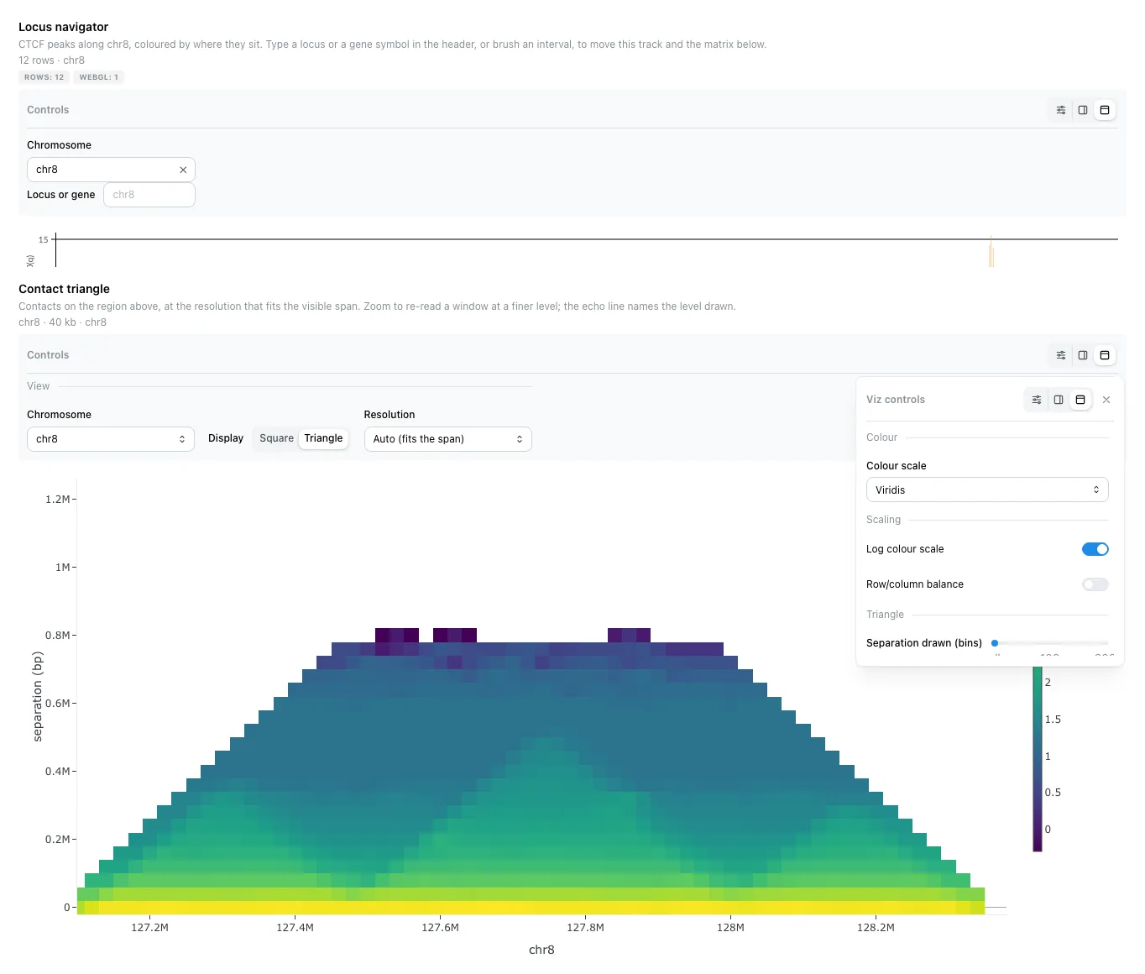Click the 1.2M separation axis tick label
This screenshot has height=974, width=1145.
point(57,500)
